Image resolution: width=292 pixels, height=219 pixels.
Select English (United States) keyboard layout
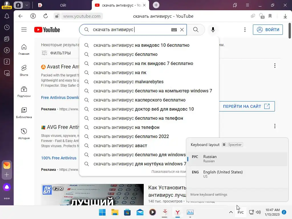pos(237,174)
